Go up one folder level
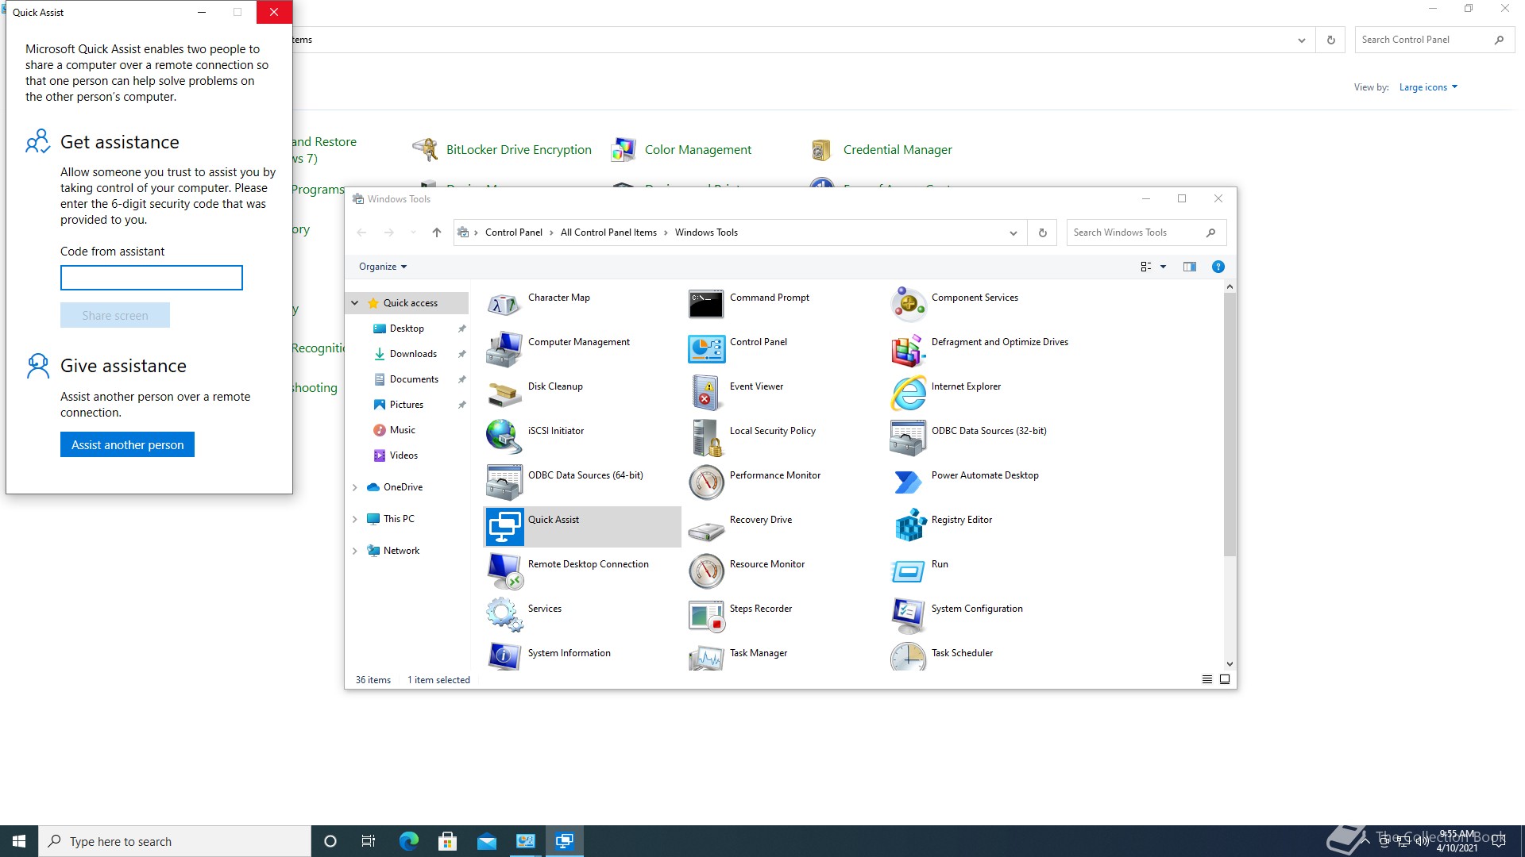Image resolution: width=1525 pixels, height=857 pixels. coord(436,233)
